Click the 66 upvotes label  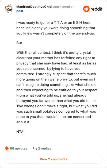click(18, 148)
